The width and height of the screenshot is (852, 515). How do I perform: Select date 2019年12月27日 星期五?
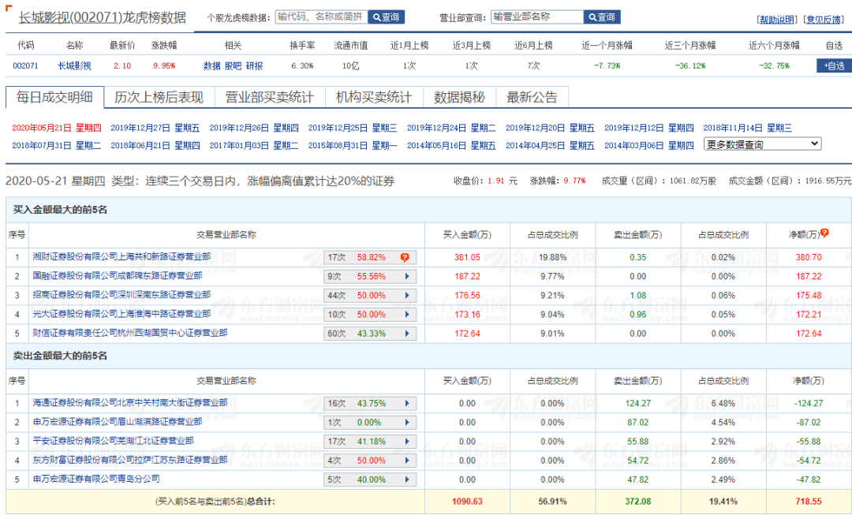155,128
